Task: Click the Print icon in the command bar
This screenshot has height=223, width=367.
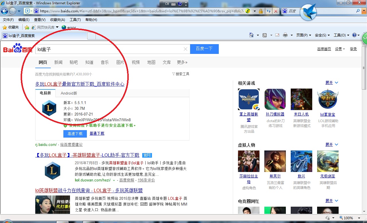Action: point(285,35)
